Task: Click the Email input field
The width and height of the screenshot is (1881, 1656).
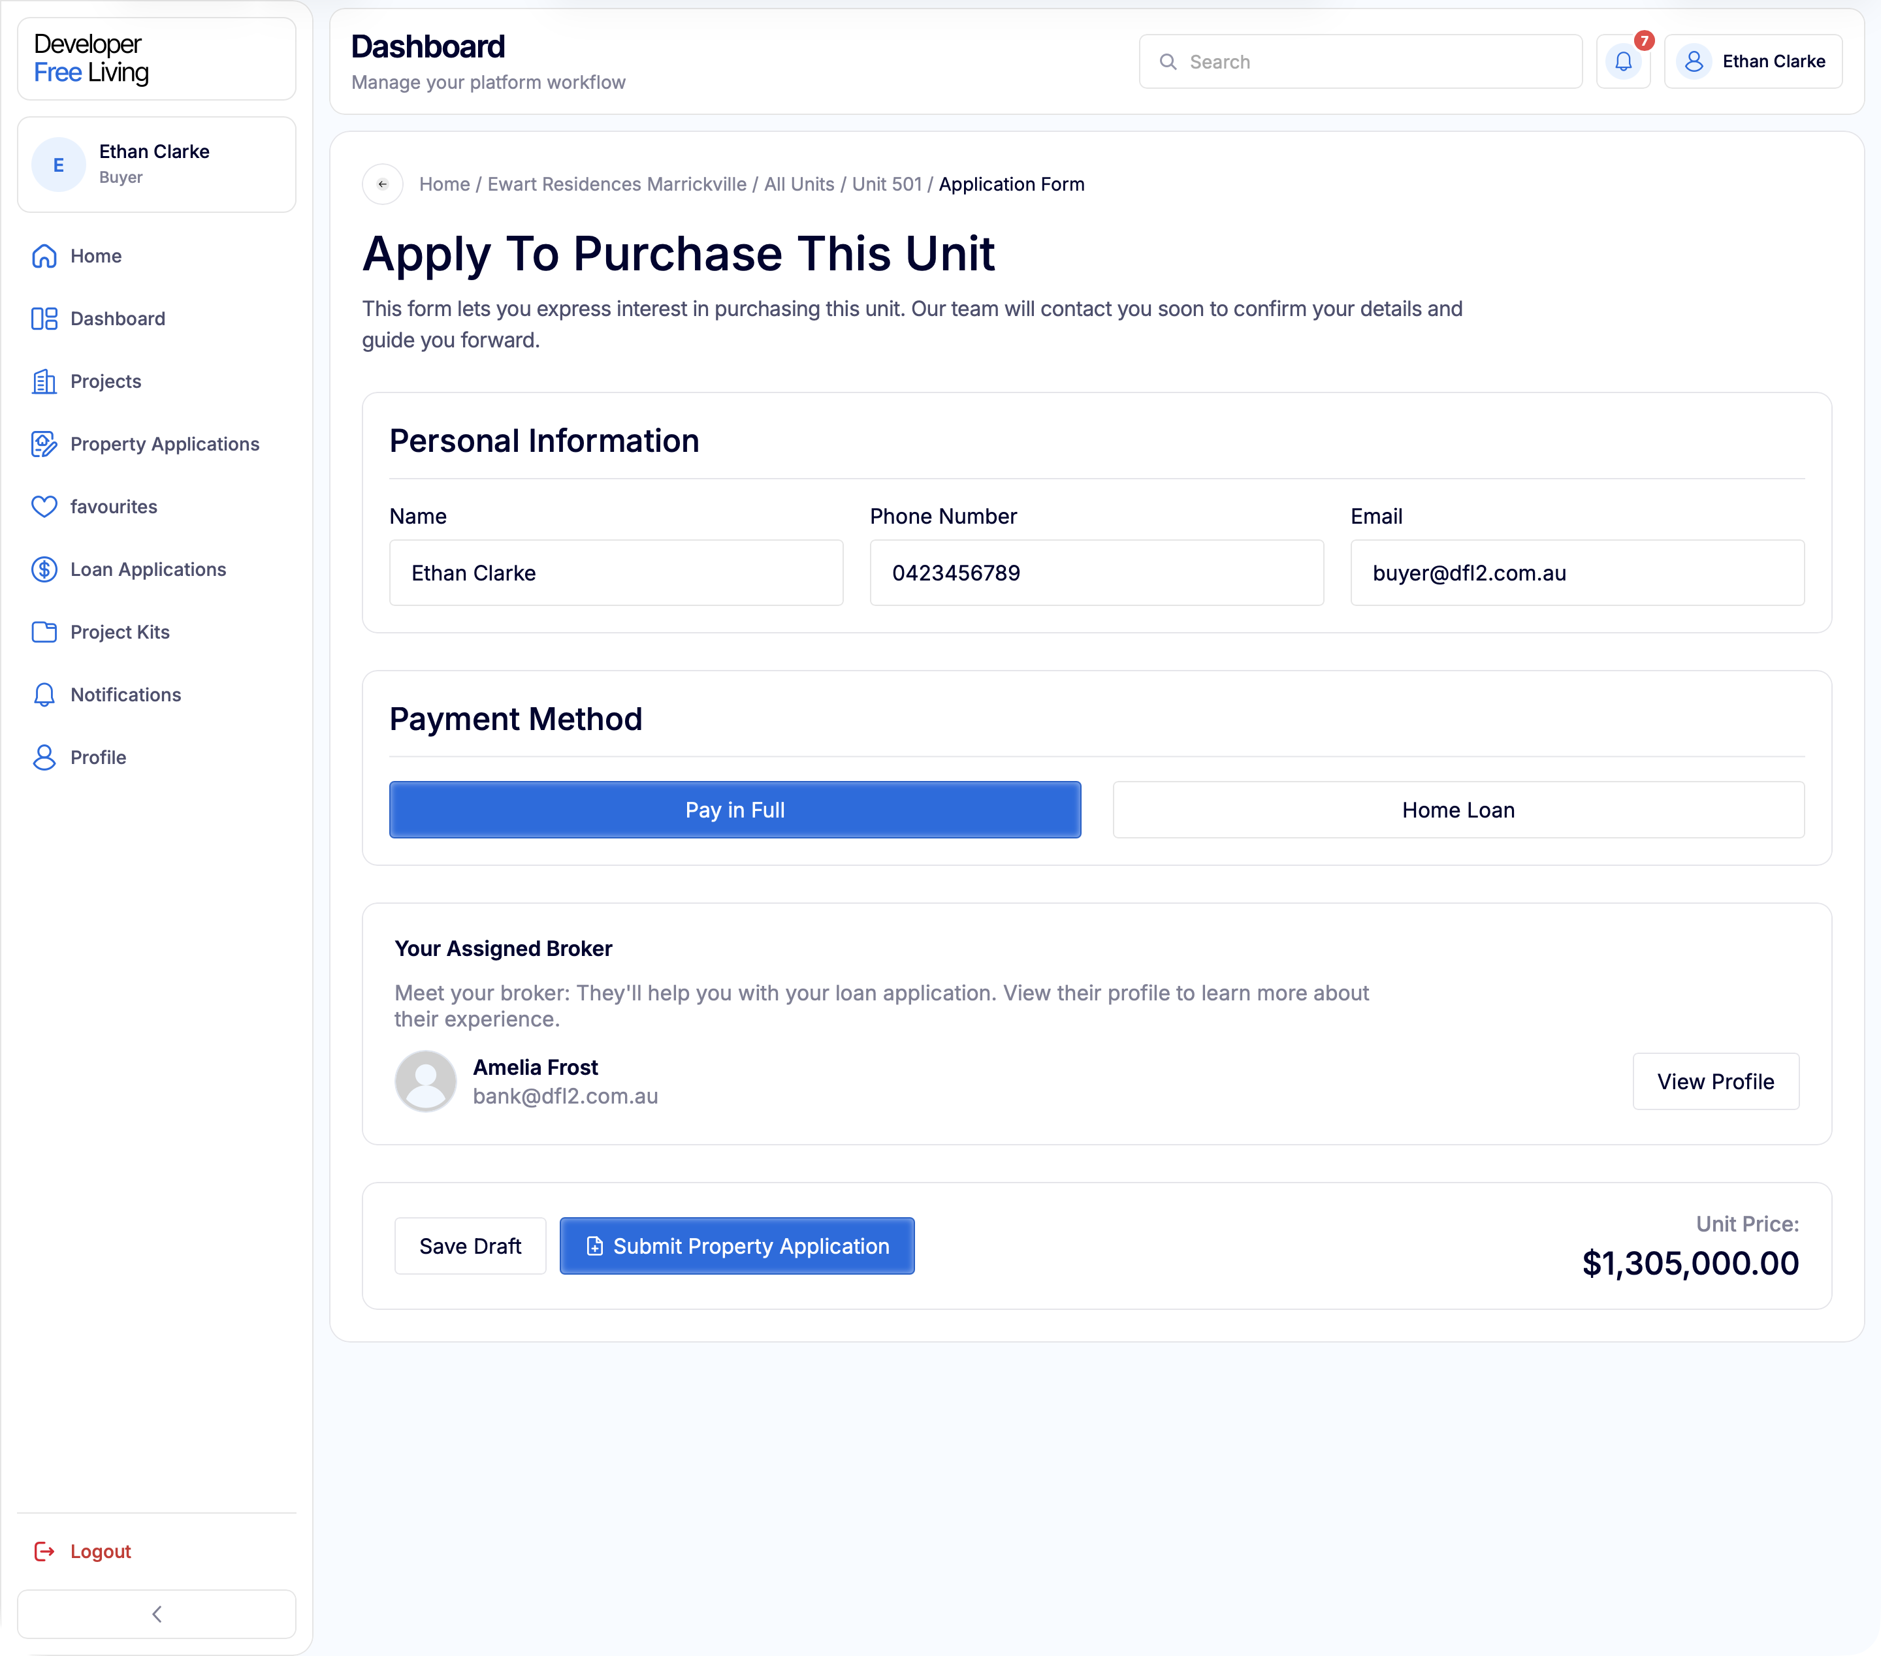Action: point(1577,572)
